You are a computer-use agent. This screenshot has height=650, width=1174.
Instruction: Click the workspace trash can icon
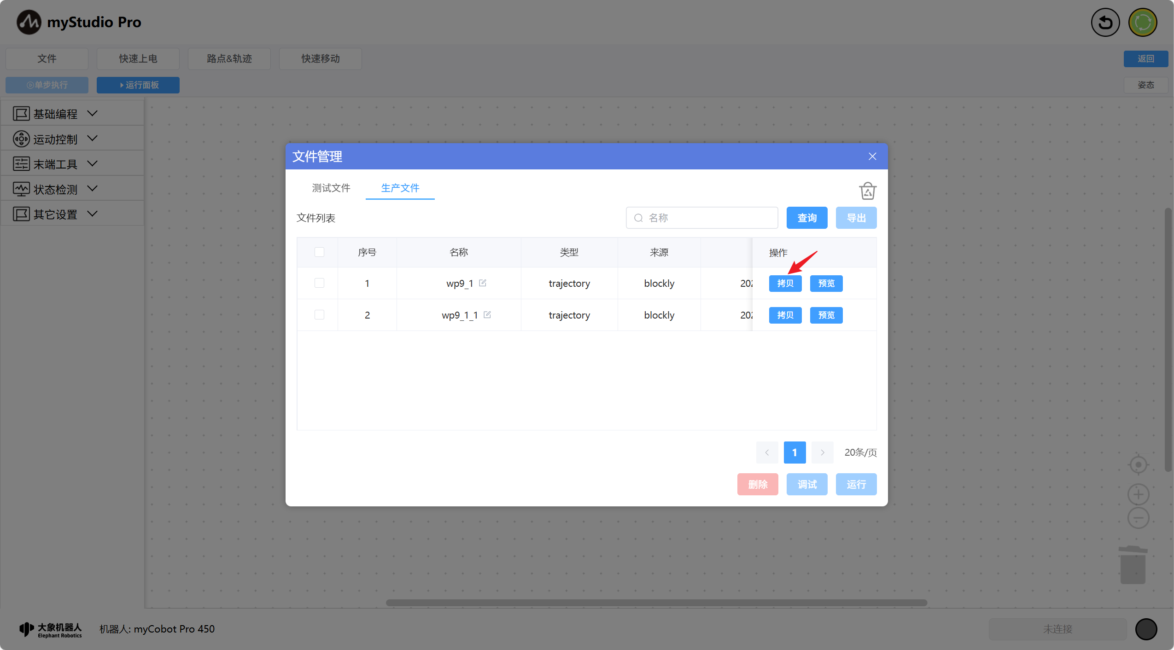pyautogui.click(x=1133, y=565)
